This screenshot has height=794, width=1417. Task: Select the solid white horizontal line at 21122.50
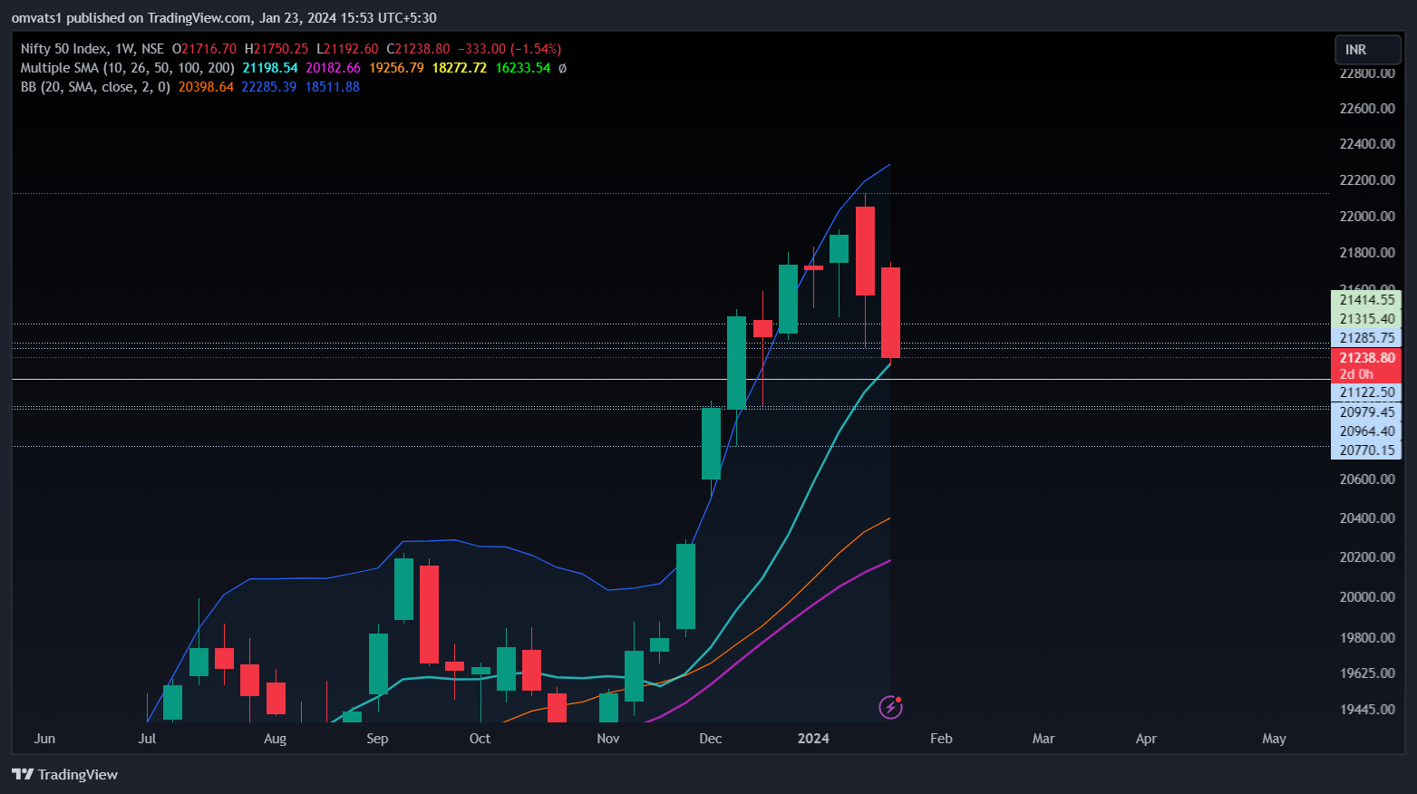[671, 379]
